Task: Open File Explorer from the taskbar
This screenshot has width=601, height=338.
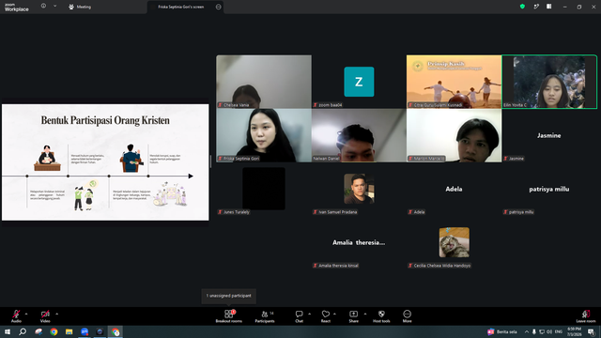Action: pos(69,331)
